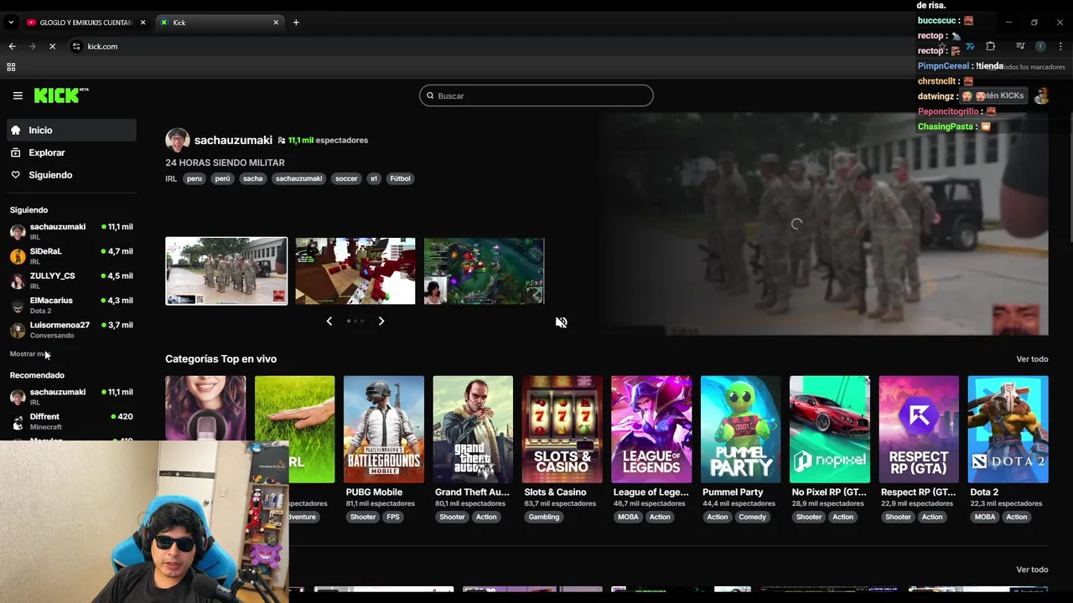Open a new browser tab

[x=296, y=23]
